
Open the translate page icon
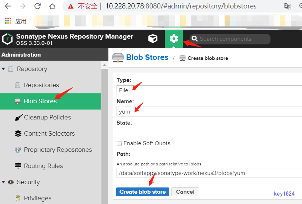287,6
